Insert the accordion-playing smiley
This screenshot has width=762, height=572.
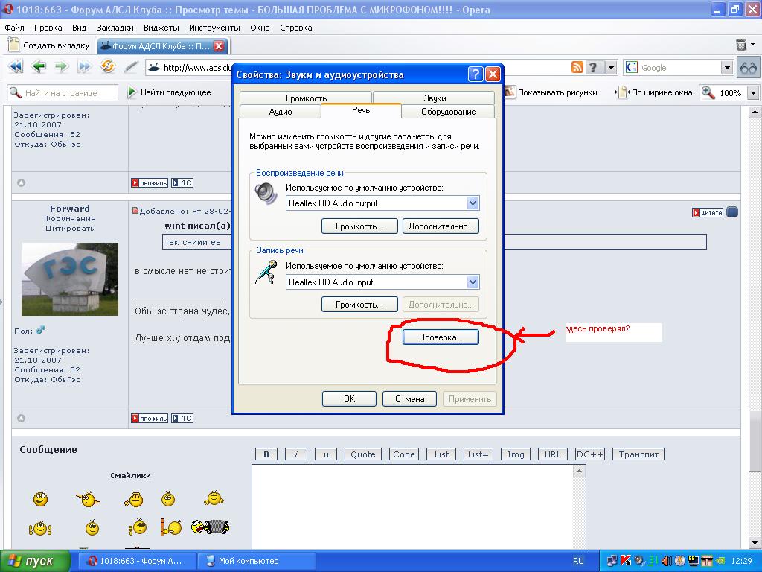click(x=210, y=527)
